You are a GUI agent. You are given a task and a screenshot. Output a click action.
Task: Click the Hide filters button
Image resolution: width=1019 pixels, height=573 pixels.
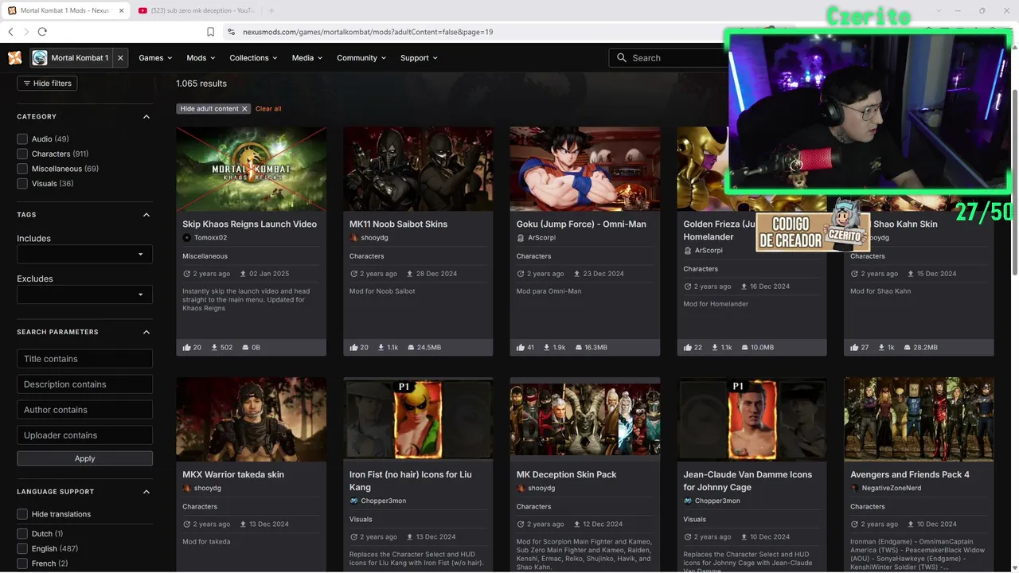point(47,84)
